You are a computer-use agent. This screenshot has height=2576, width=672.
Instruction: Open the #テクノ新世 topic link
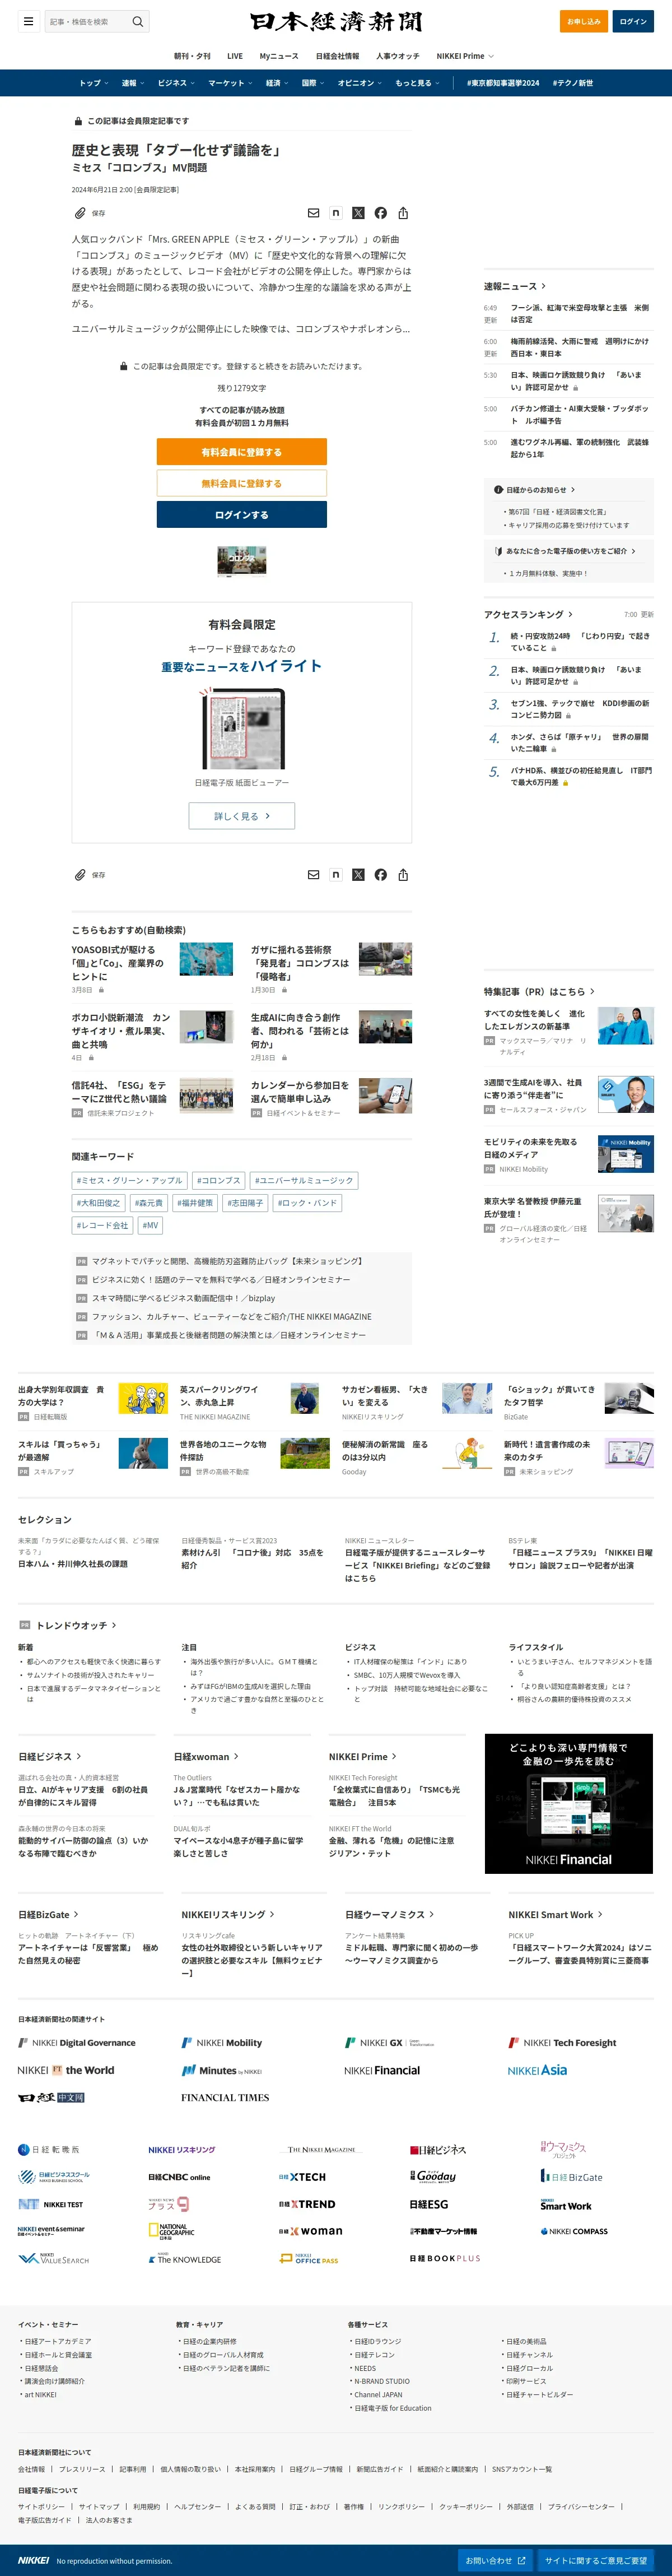pos(573,83)
